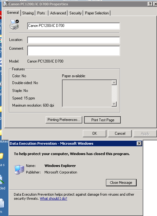Click the Printing Preferences button

coord(64,120)
